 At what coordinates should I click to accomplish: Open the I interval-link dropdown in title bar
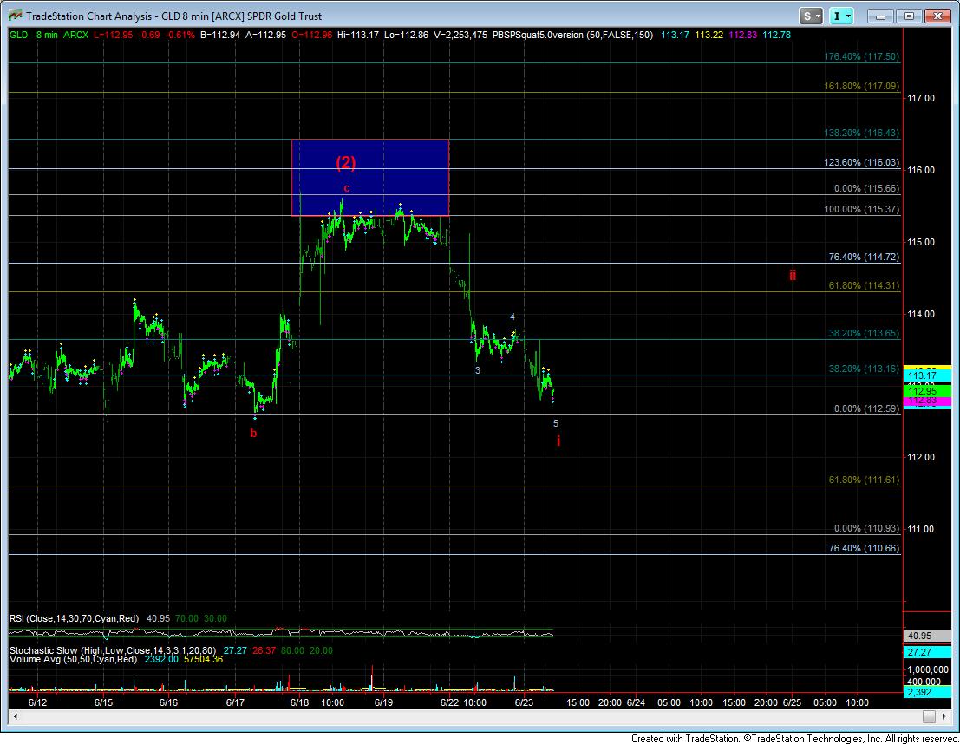(x=841, y=16)
